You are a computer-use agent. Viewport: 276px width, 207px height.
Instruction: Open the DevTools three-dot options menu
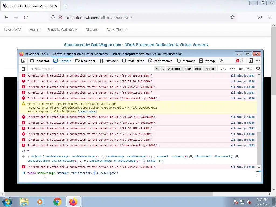pyautogui.click(x=258, y=61)
